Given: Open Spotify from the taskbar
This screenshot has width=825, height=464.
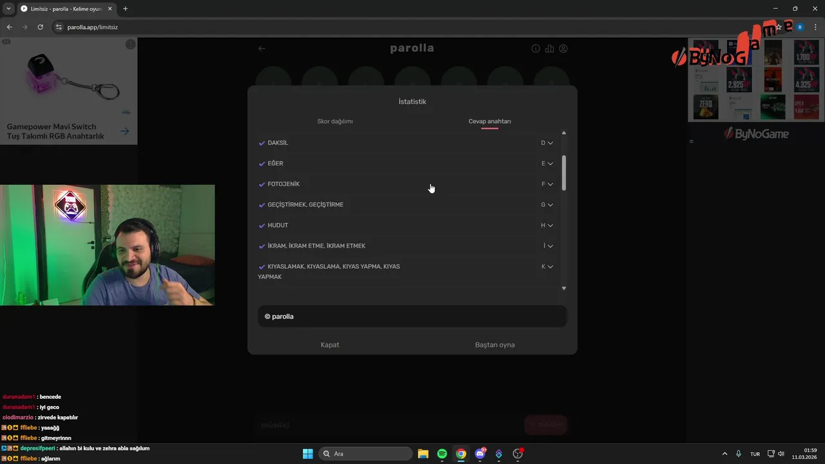Looking at the screenshot, I should pos(442,454).
